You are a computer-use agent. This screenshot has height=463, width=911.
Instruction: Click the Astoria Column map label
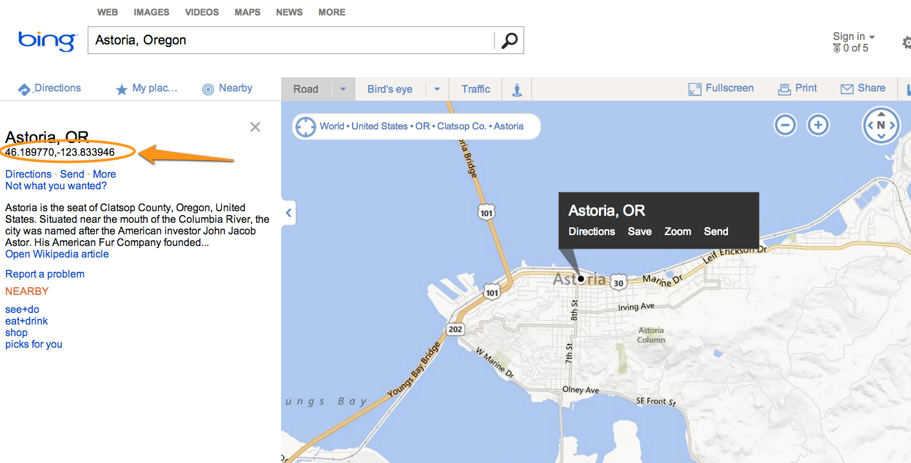[x=651, y=335]
